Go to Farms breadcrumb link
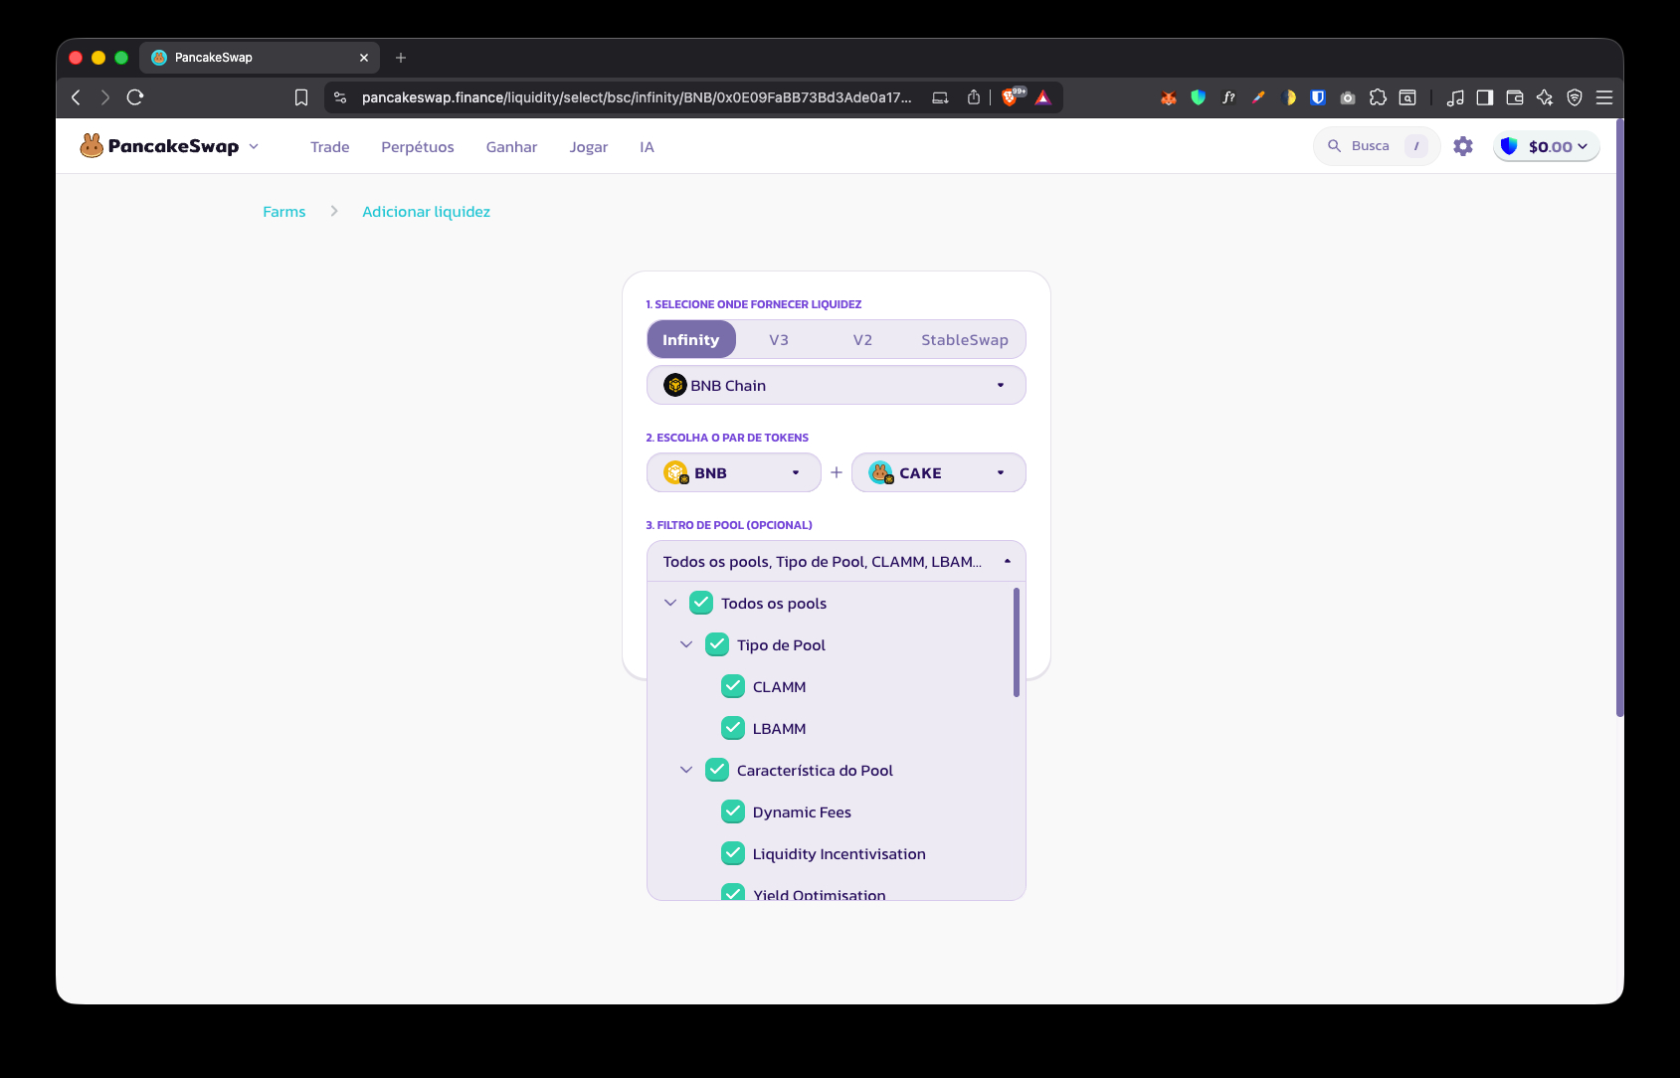 [x=284, y=211]
